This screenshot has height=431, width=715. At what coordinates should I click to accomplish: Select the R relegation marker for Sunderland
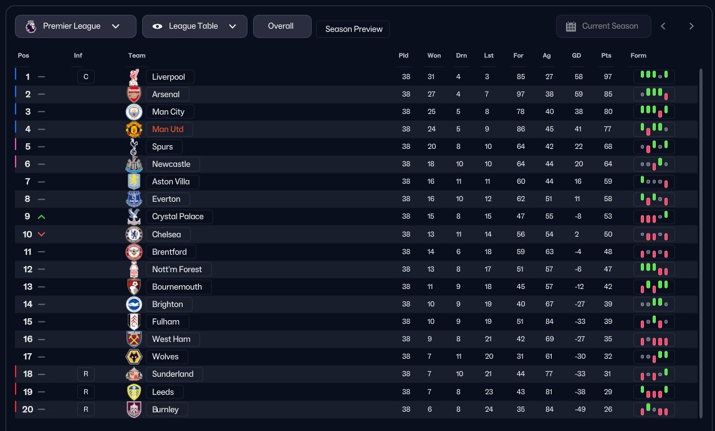(86, 374)
